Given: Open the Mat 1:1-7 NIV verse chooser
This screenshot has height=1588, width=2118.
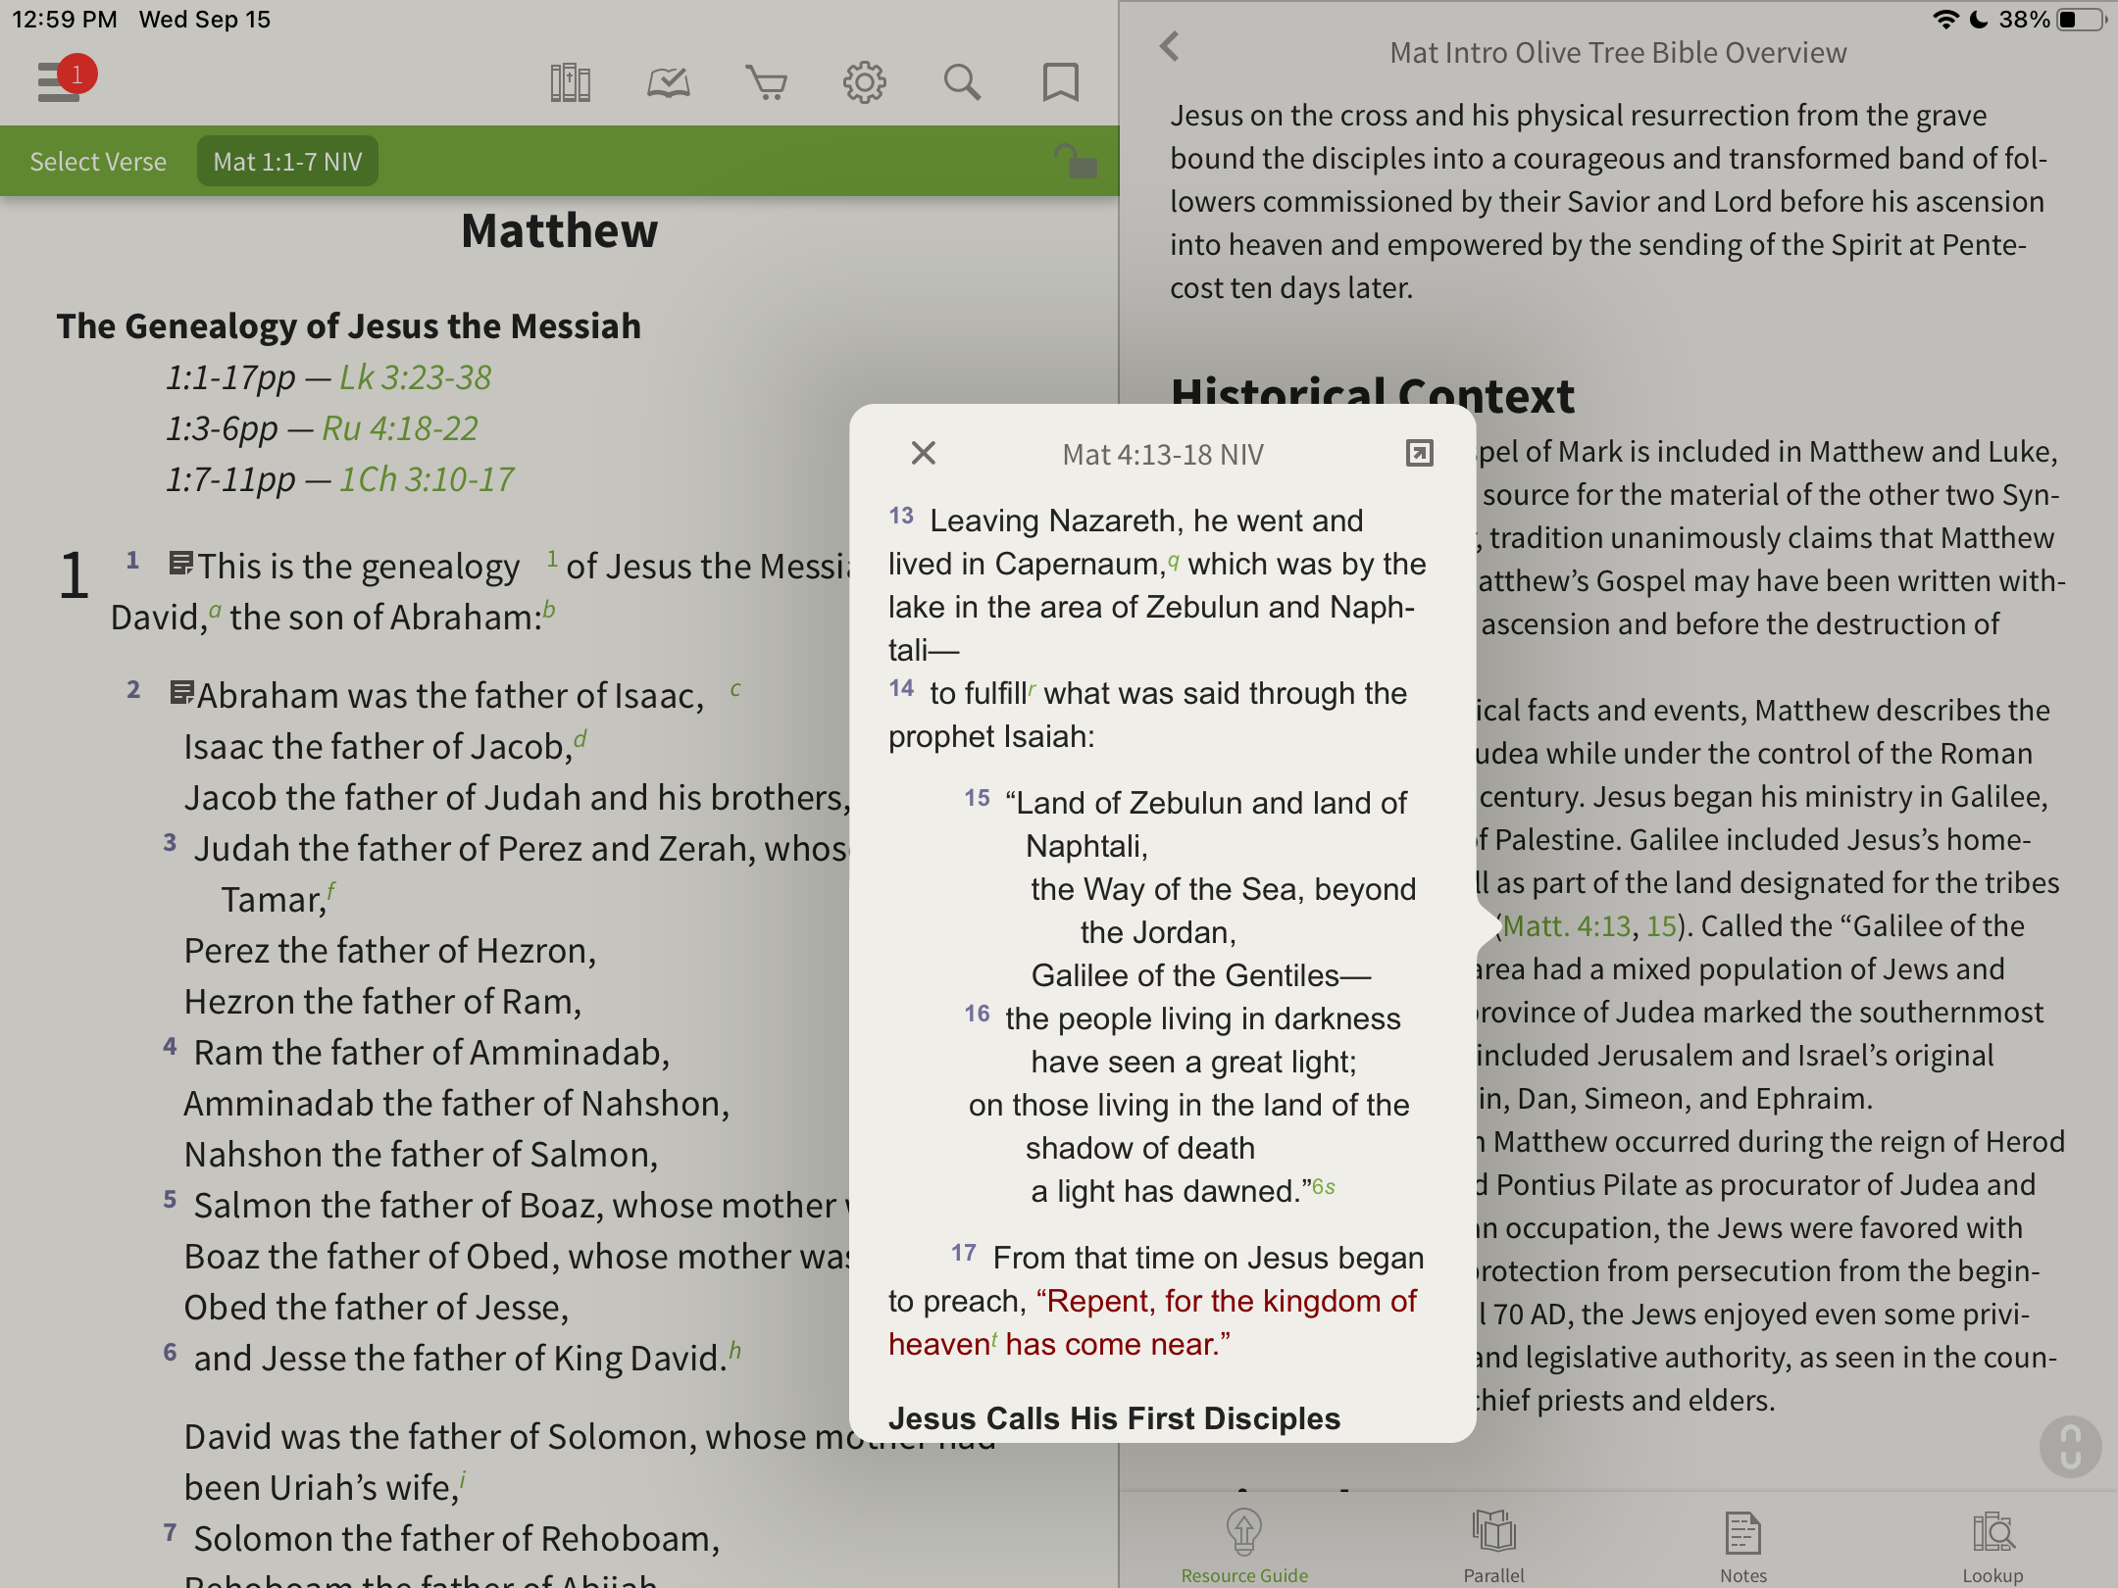Looking at the screenshot, I should coord(287,162).
